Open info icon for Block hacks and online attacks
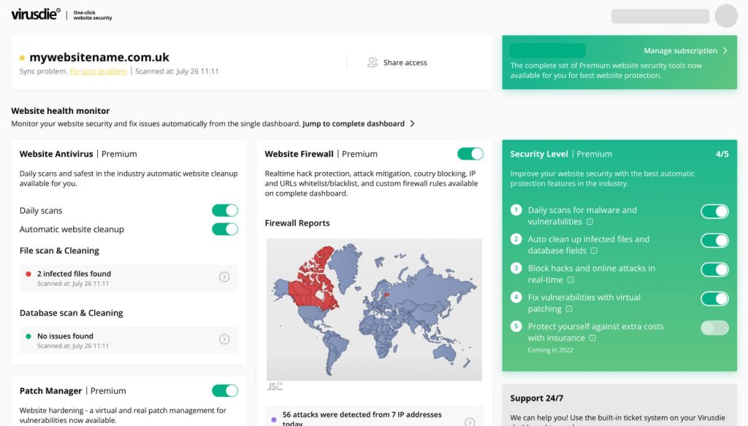 tap(570, 279)
